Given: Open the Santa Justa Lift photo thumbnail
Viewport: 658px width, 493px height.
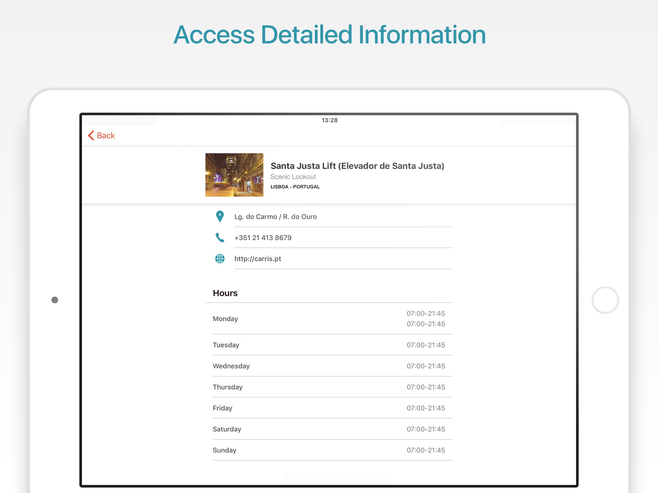Looking at the screenshot, I should tap(234, 175).
